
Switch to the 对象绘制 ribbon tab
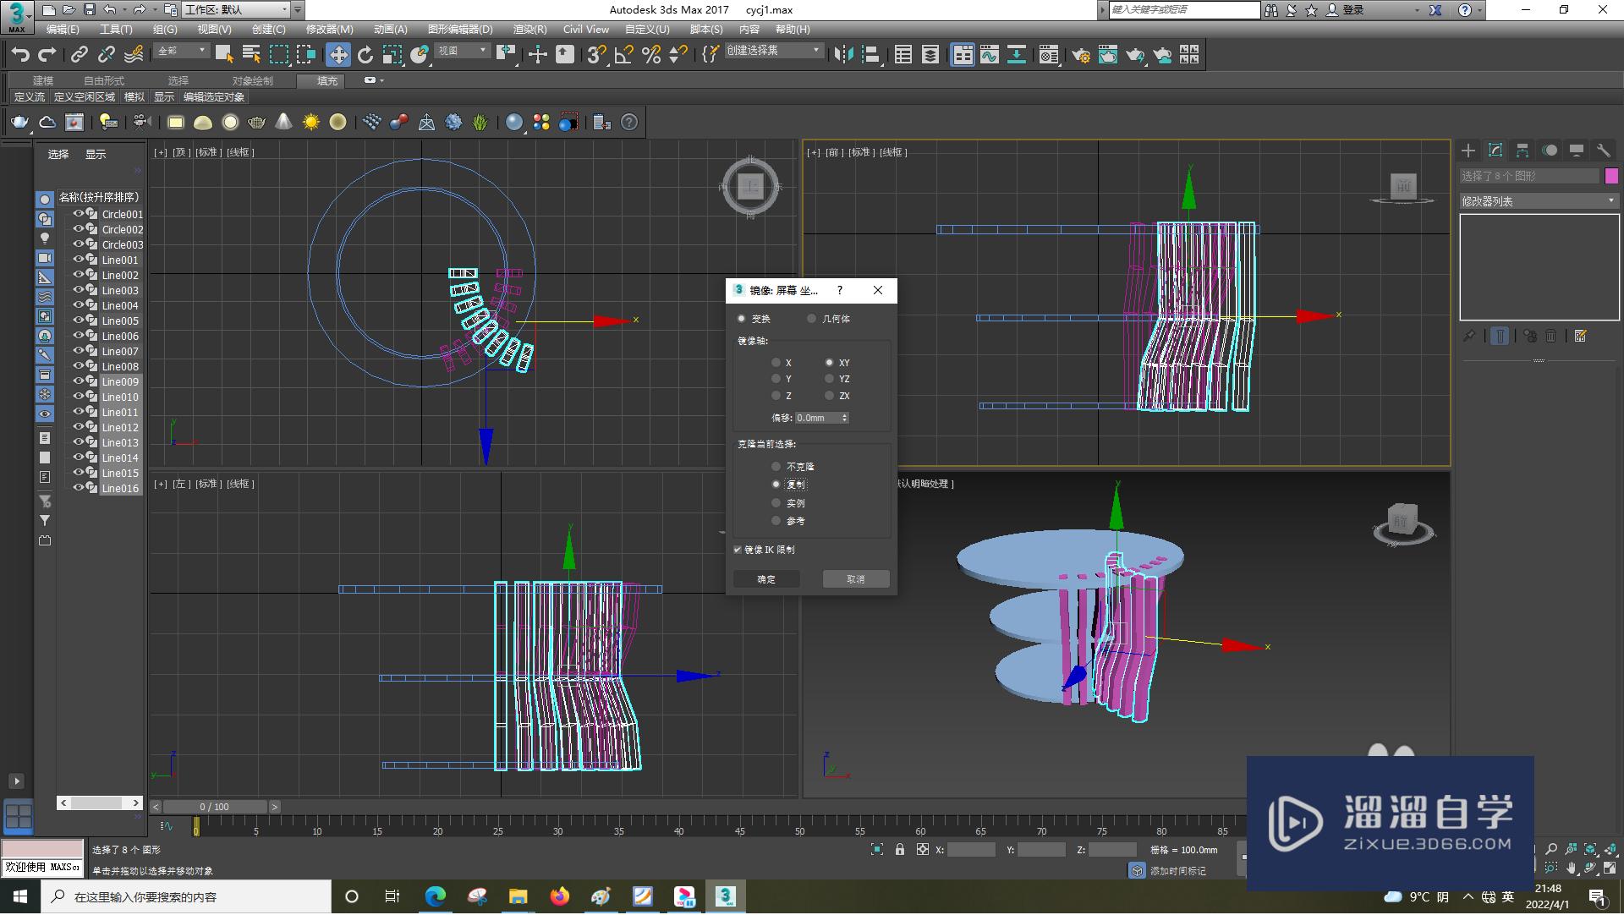pos(253,81)
